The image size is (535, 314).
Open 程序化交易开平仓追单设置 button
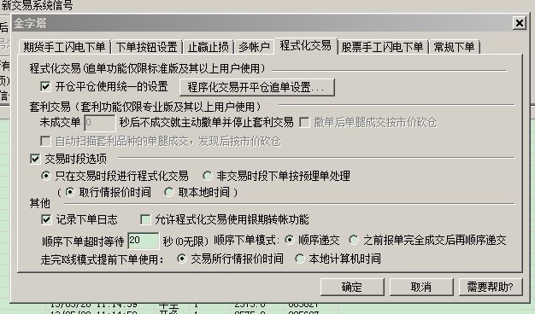257,87
